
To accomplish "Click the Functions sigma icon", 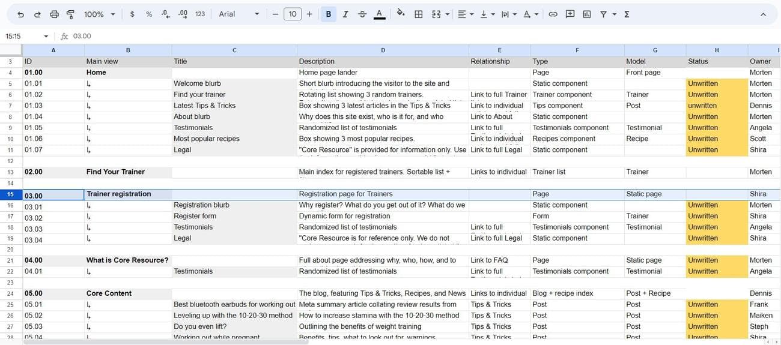I will point(627,14).
